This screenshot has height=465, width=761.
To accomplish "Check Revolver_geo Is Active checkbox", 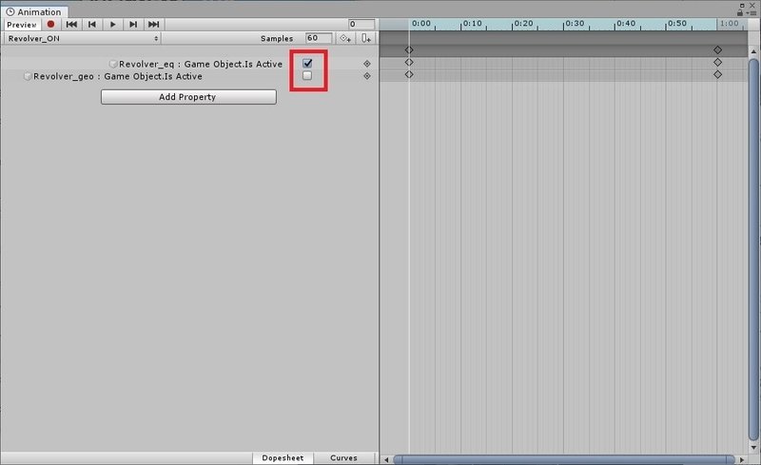I will (307, 75).
